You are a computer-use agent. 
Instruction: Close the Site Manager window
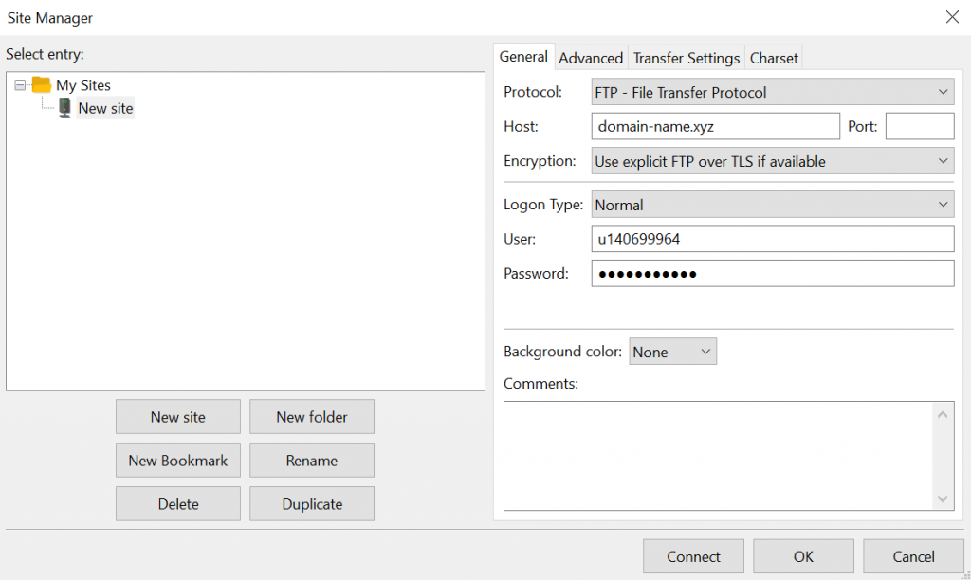952,17
